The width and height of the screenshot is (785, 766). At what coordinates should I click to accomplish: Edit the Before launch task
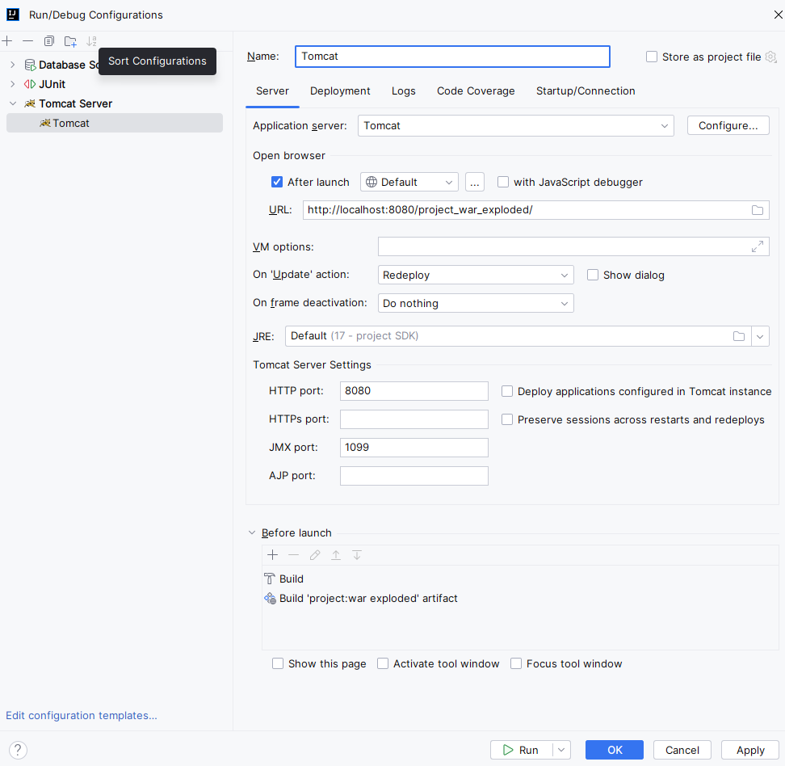[x=315, y=555]
